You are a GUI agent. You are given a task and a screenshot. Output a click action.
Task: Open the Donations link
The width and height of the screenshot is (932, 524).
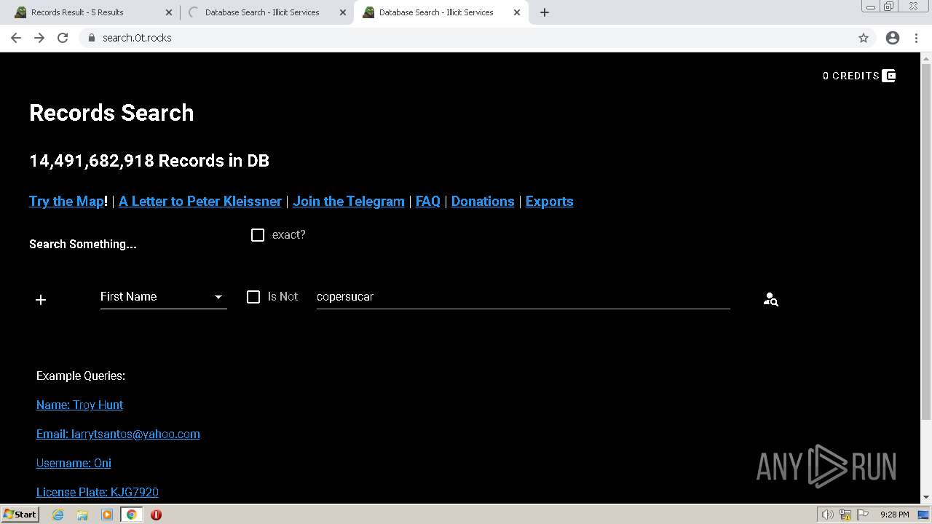coord(483,202)
